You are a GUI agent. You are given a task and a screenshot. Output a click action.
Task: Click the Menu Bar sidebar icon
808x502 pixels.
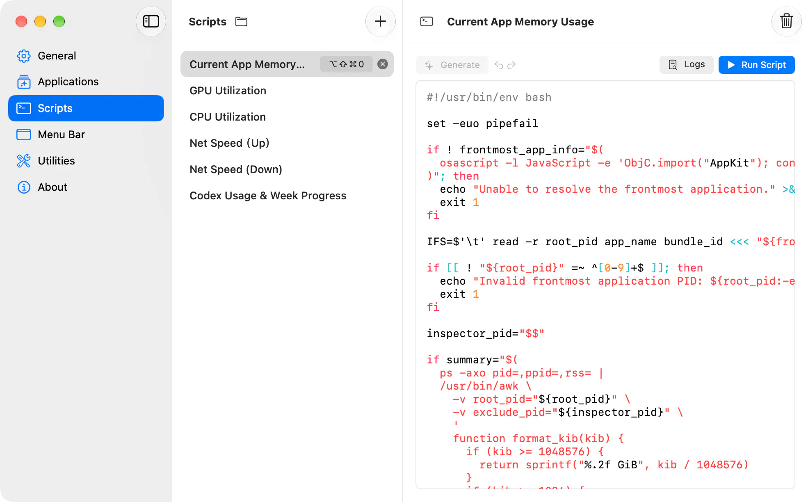[x=24, y=135]
